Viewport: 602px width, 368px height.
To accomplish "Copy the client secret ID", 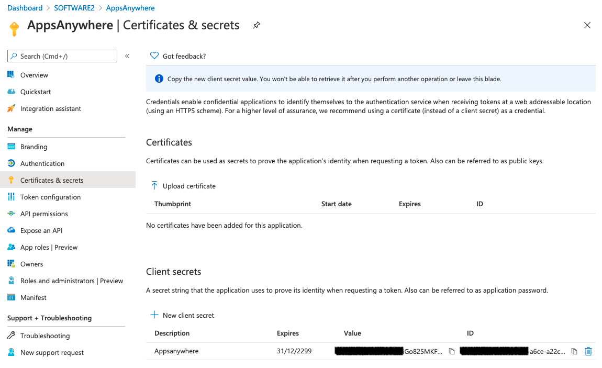I will (x=574, y=351).
